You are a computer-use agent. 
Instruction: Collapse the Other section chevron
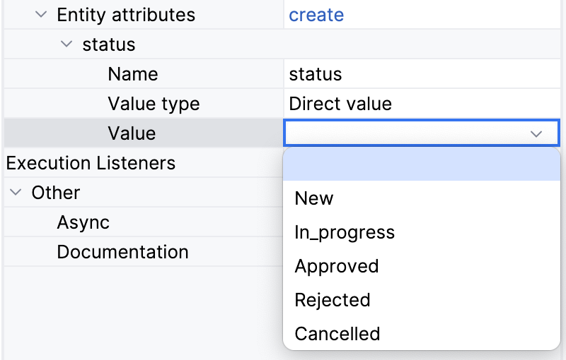point(16,193)
